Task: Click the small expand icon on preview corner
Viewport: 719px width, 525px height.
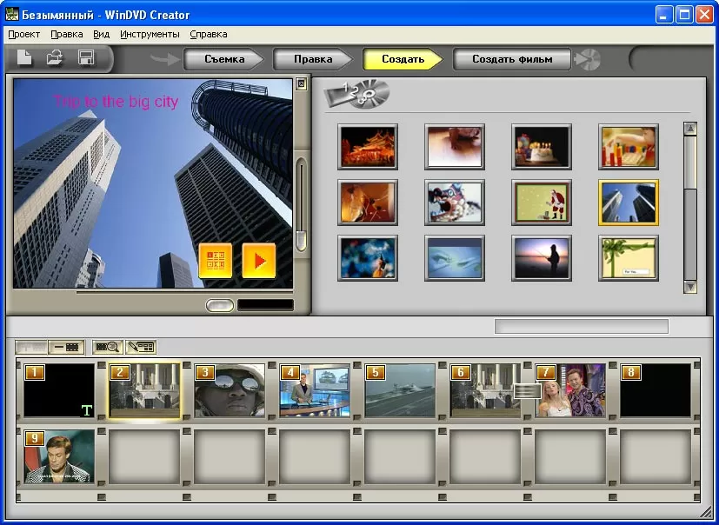Action: [301, 84]
